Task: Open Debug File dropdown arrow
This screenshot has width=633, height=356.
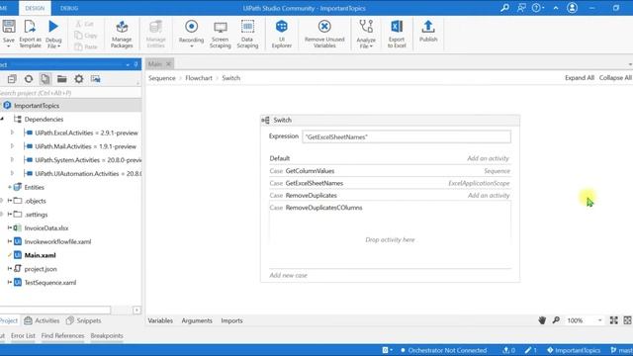Action: click(59, 46)
